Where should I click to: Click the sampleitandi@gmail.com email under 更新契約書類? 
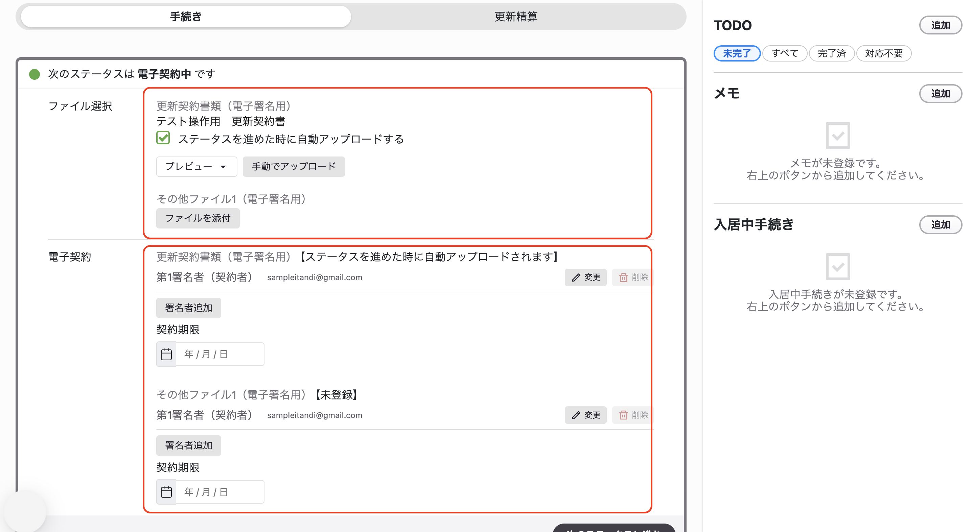(x=315, y=277)
